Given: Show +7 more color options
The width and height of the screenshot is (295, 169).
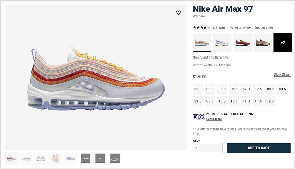Looking at the screenshot, I should point(283,43).
